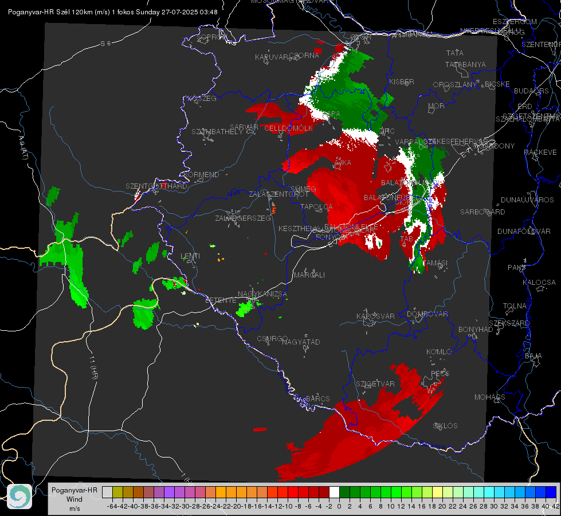Click the SZENTGOTTHARD city label

click(156, 186)
